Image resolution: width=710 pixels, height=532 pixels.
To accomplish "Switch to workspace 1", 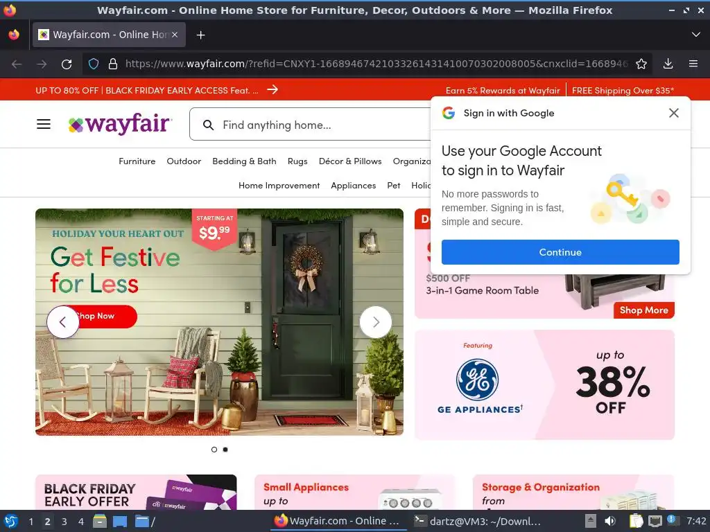I will 31,522.
